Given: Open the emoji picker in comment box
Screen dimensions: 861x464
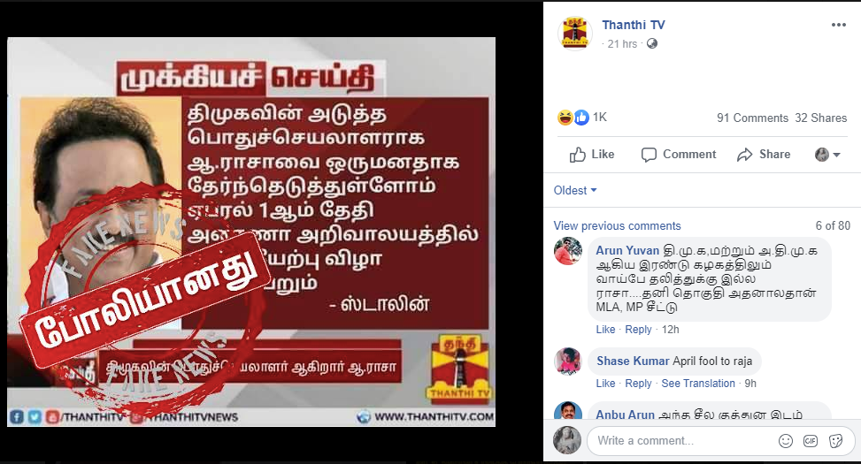Looking at the screenshot, I should click(x=786, y=441).
